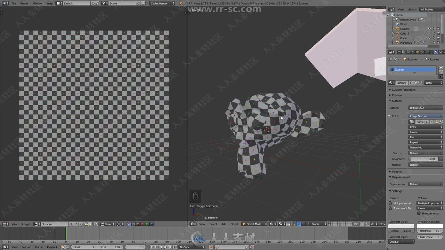Open the Constraints properties tab icon
This screenshot has height=250, width=445.
[422, 52]
